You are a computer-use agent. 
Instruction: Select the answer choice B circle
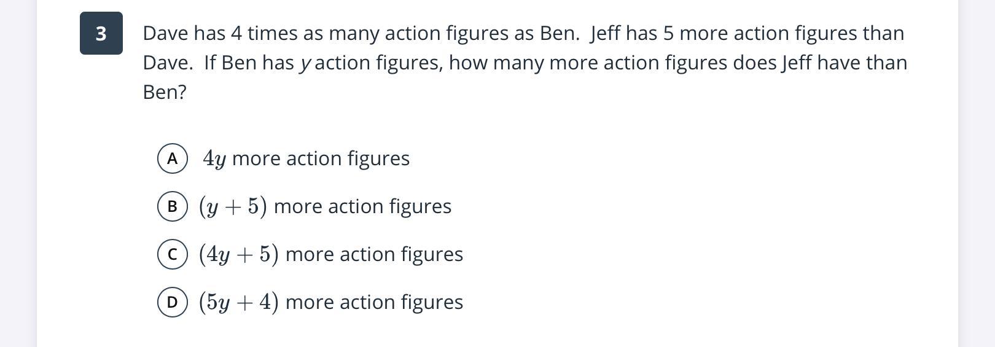[x=172, y=206]
